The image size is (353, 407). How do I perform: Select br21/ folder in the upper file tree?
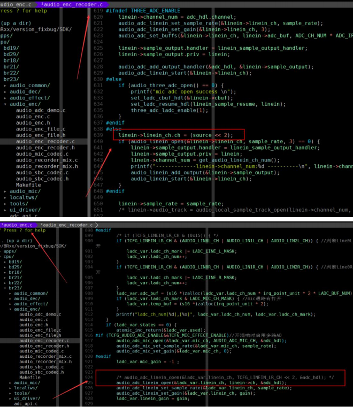(11, 67)
